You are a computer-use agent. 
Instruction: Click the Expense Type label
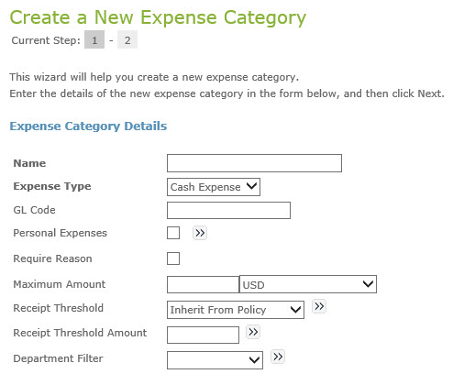pyautogui.click(x=52, y=186)
